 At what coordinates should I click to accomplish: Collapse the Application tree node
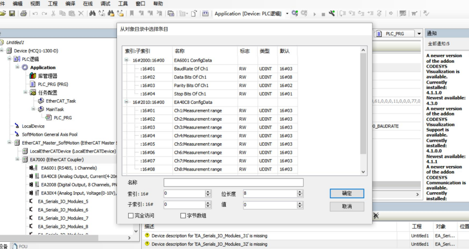[17, 67]
